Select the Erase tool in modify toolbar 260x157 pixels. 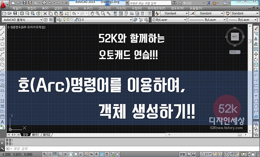pyautogui.click(x=256, y=28)
